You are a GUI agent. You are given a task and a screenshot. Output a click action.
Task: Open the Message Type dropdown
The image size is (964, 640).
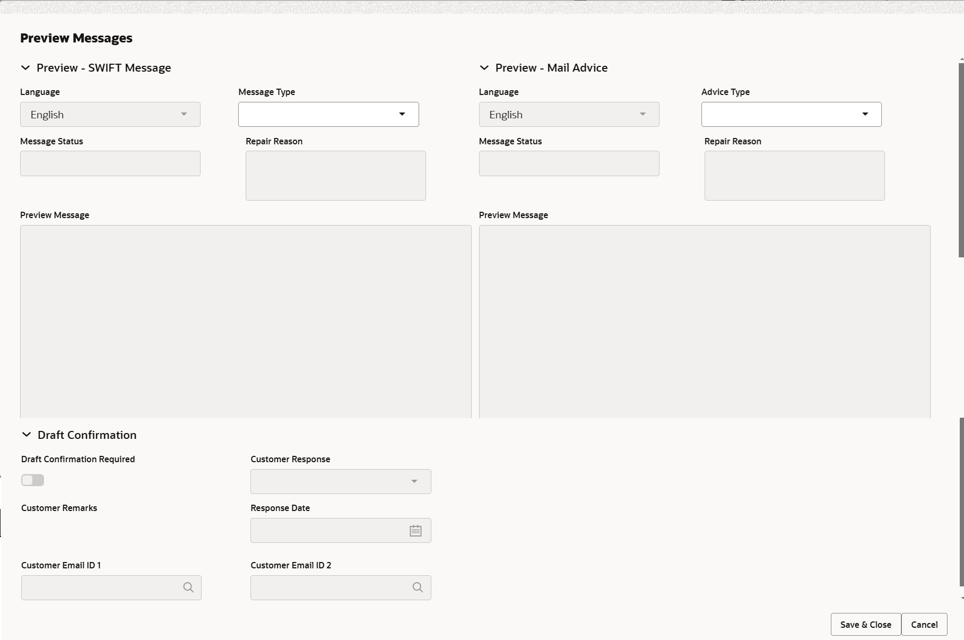click(x=328, y=115)
